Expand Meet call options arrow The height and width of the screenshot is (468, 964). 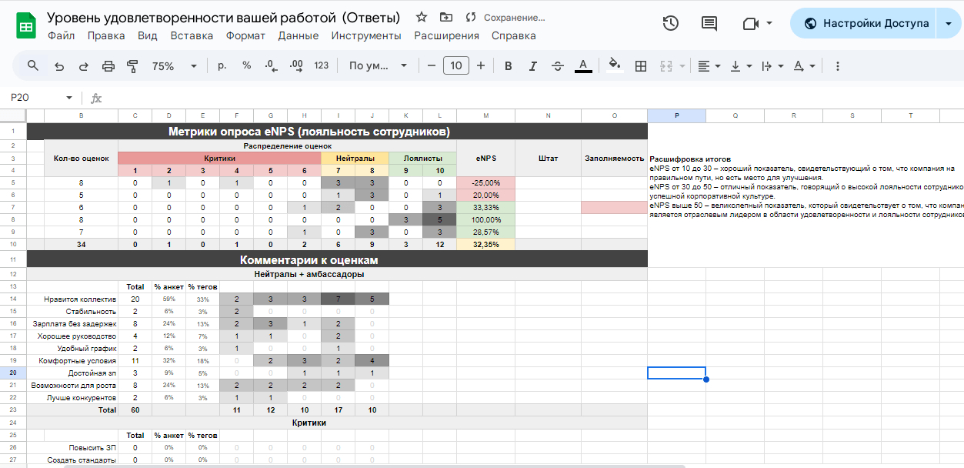pyautogui.click(x=770, y=23)
